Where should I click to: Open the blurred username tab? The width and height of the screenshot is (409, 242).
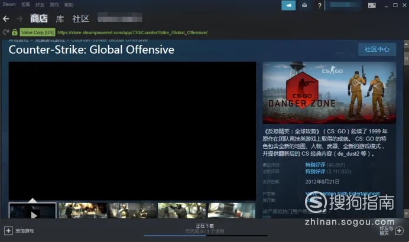tap(120, 17)
